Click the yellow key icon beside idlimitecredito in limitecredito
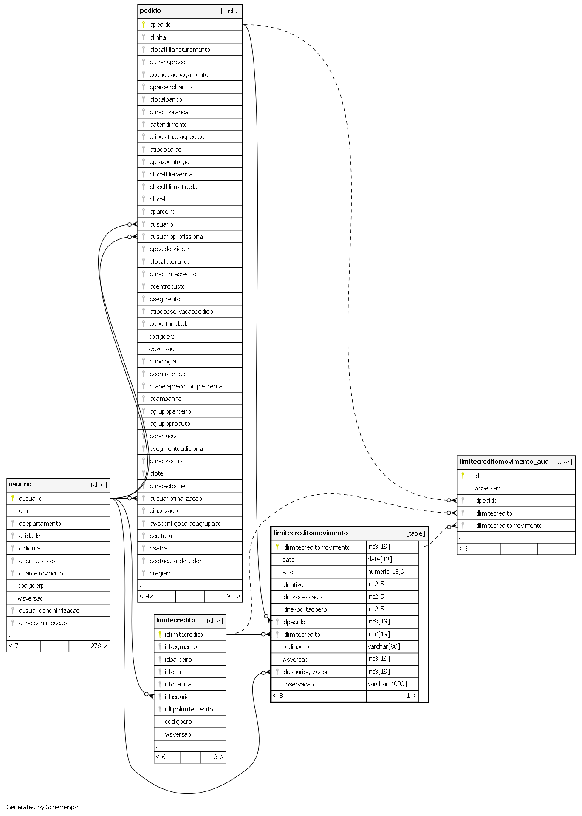 pyautogui.click(x=160, y=634)
